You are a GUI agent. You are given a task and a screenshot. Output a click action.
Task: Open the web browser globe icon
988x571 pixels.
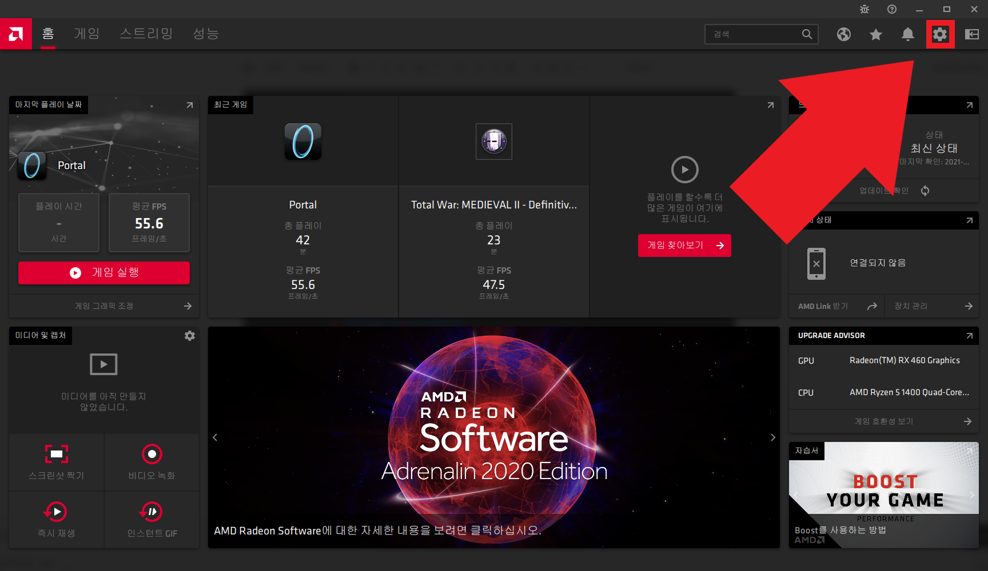(x=844, y=34)
